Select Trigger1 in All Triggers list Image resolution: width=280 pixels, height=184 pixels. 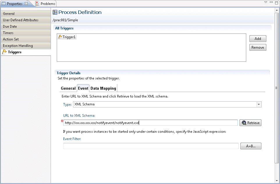(67, 37)
